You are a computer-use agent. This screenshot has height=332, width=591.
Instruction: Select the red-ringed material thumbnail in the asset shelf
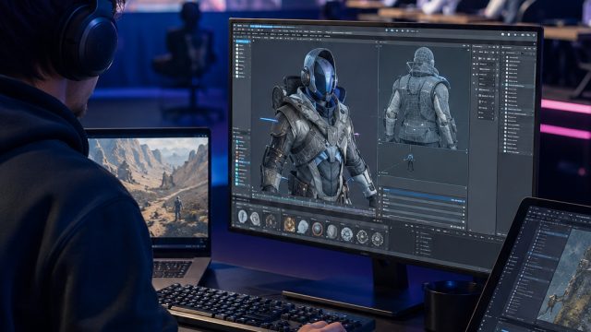317,229
